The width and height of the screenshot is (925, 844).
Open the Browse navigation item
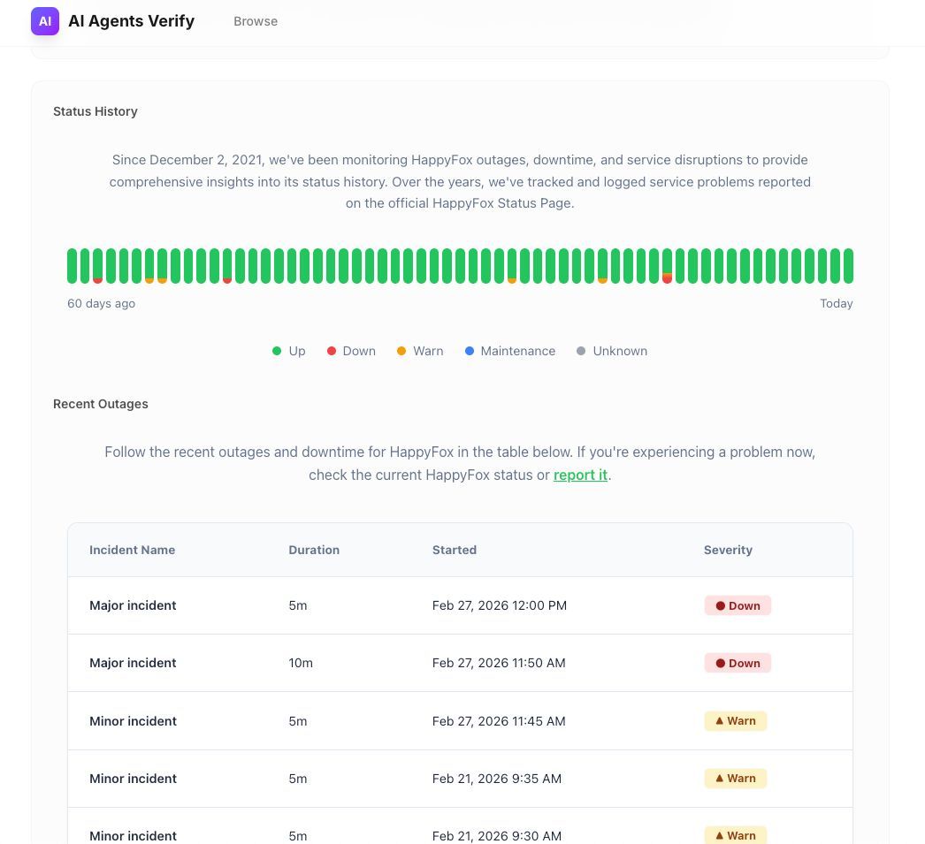point(256,21)
